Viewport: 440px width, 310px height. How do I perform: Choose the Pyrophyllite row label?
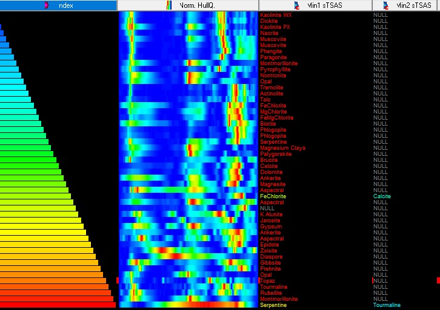coord(275,69)
